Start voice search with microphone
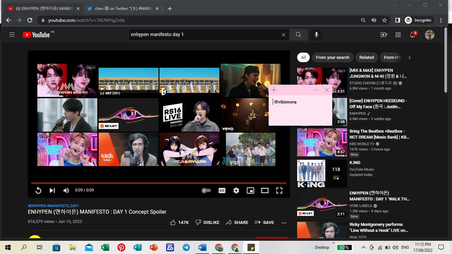Screen dimensions: 452x254 [316, 35]
